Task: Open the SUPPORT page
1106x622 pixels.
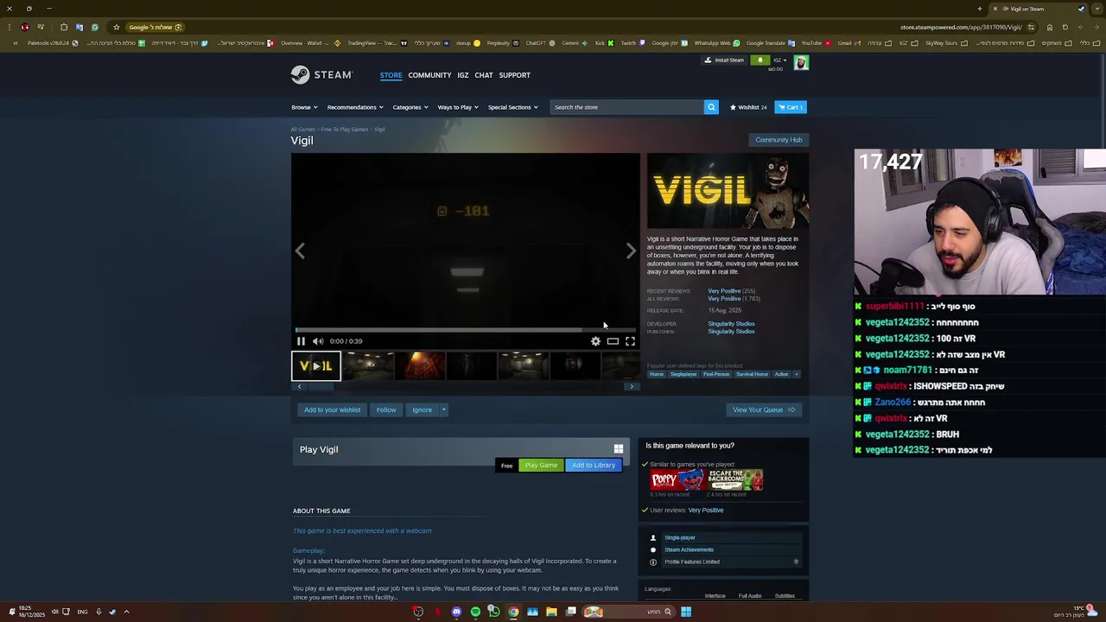Action: tap(514, 75)
